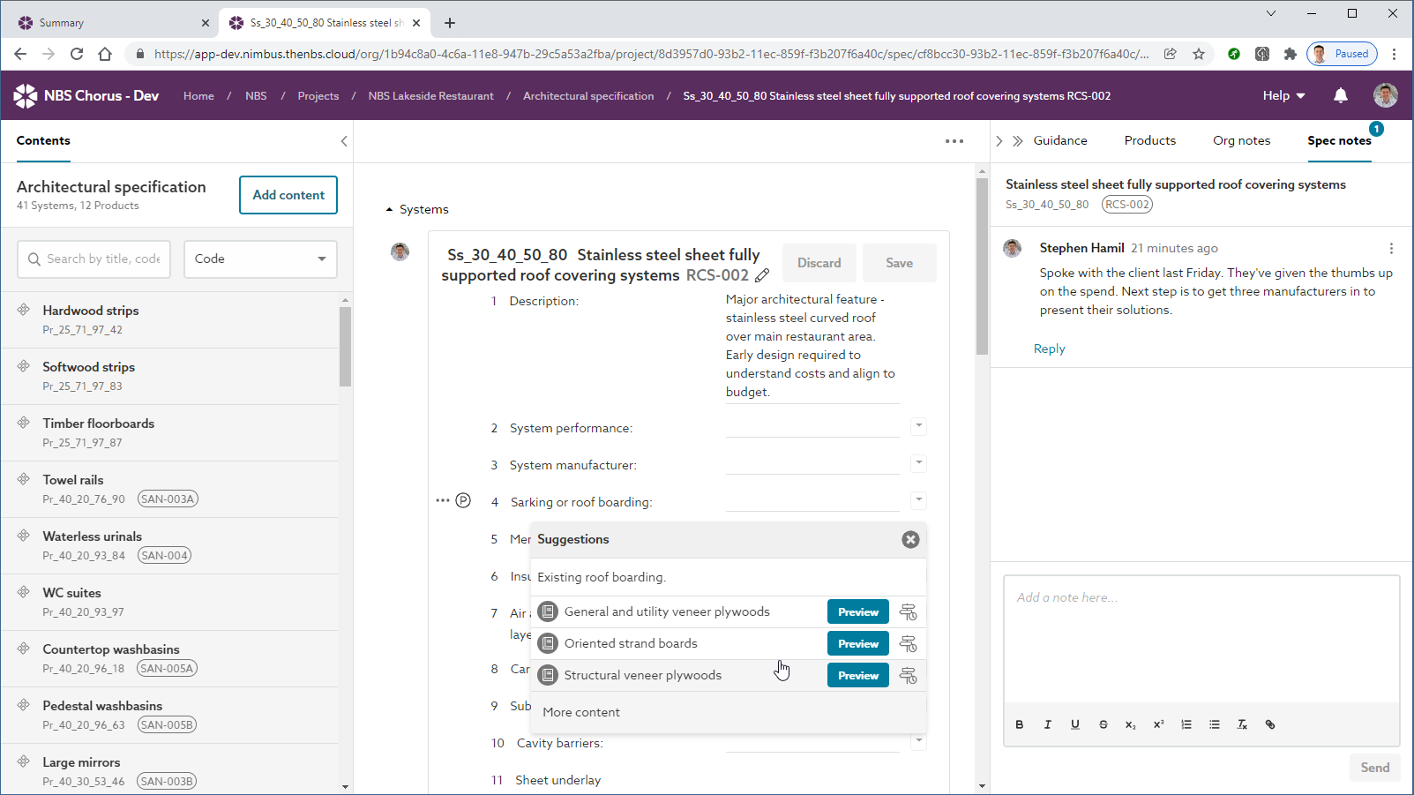Toggle italic formatting in note editor

[1047, 724]
